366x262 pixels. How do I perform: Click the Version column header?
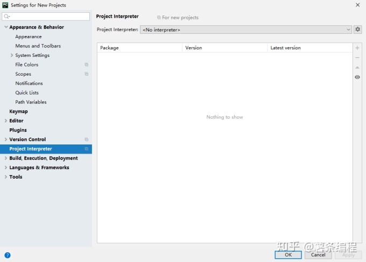pyautogui.click(x=224, y=48)
